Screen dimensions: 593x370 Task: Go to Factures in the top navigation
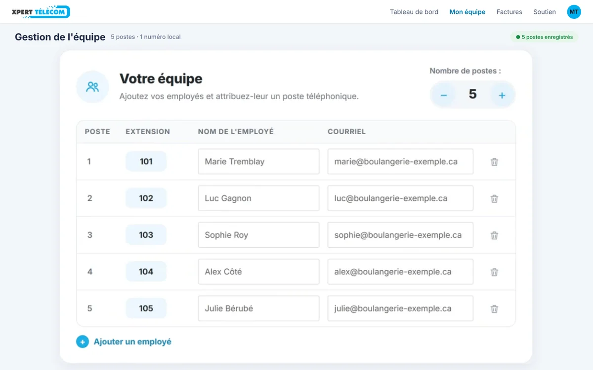pos(509,12)
